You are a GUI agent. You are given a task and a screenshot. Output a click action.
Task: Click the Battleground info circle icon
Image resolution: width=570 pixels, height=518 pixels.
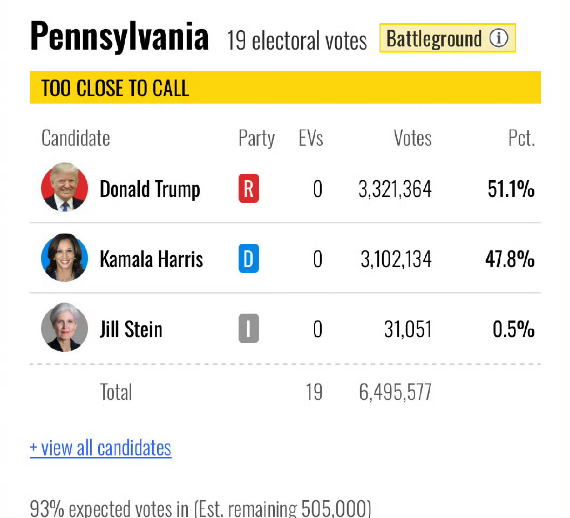tap(498, 38)
